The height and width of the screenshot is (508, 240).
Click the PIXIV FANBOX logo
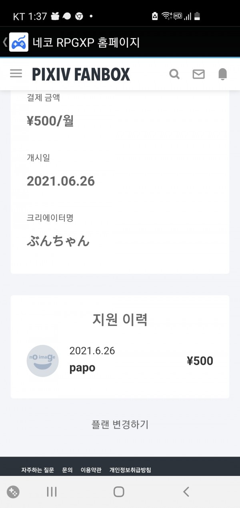[x=81, y=74]
